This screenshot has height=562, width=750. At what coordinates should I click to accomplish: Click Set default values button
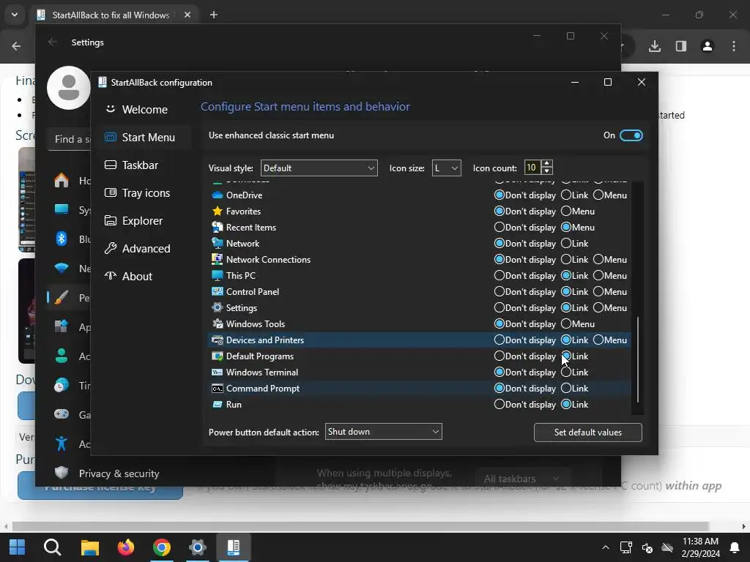(588, 432)
